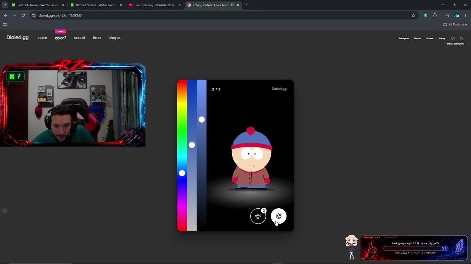This screenshot has height=264, width=471.
Task: Open the color² game mode
Action: (x=61, y=38)
